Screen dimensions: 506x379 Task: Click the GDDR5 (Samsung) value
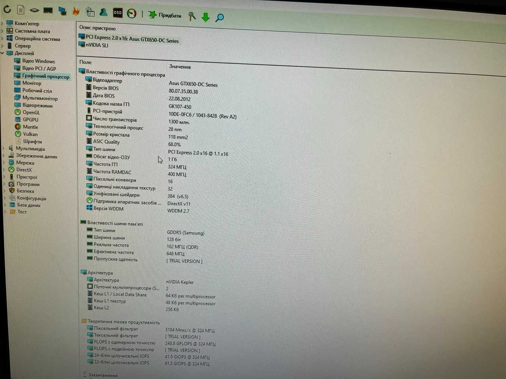click(185, 233)
